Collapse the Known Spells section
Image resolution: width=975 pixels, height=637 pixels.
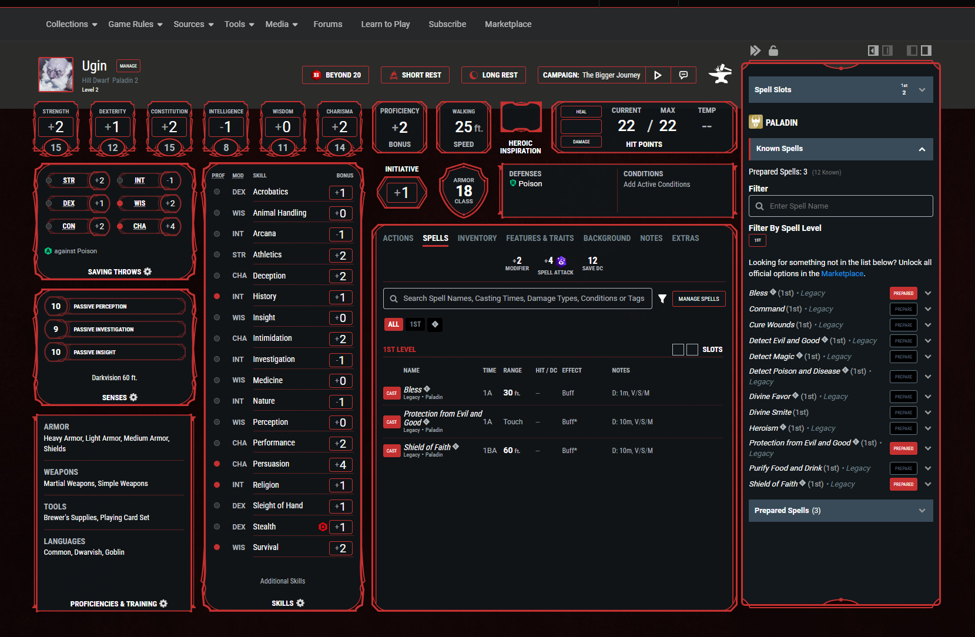(x=840, y=149)
